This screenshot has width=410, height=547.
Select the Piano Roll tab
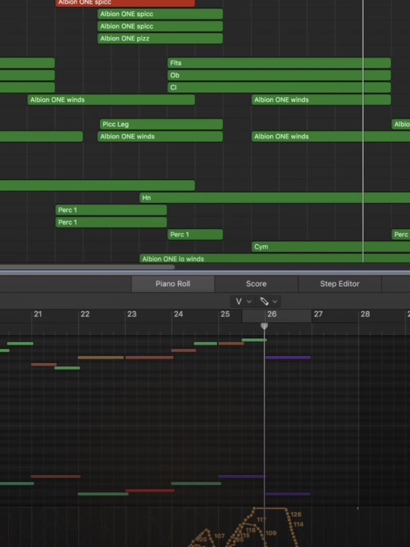point(173,284)
